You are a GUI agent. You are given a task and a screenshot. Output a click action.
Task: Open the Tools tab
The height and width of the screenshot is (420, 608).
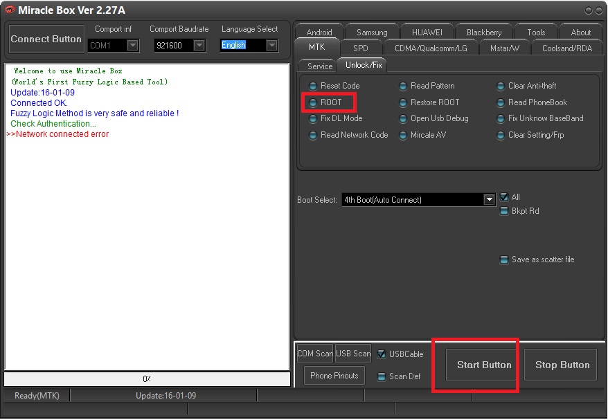[x=536, y=32]
